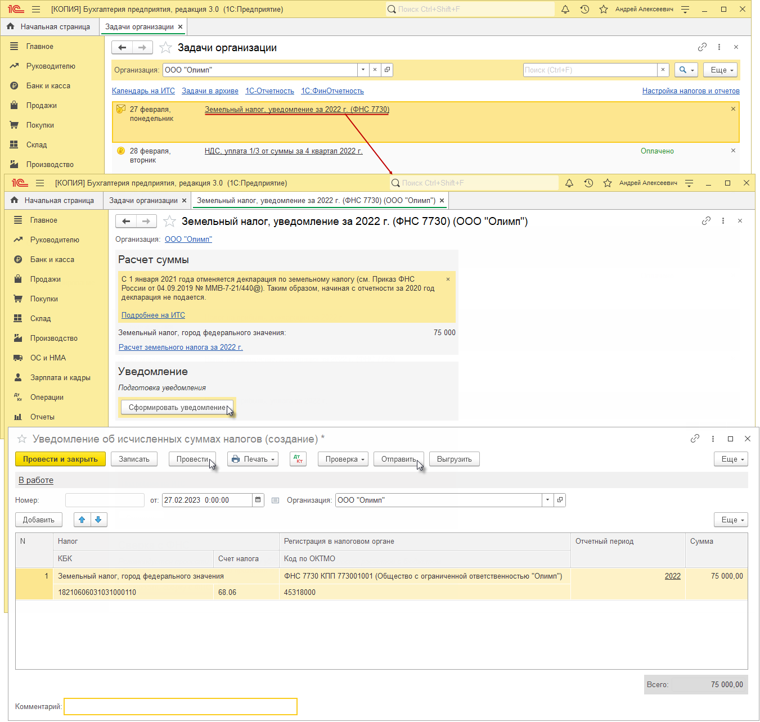Open НДС, уплата 1/3 task link
Viewport: 760px width, 722px height.
pos(284,151)
